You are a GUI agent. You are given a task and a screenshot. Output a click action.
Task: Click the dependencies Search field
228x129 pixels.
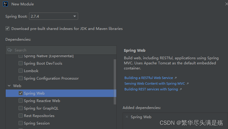pos(61,50)
